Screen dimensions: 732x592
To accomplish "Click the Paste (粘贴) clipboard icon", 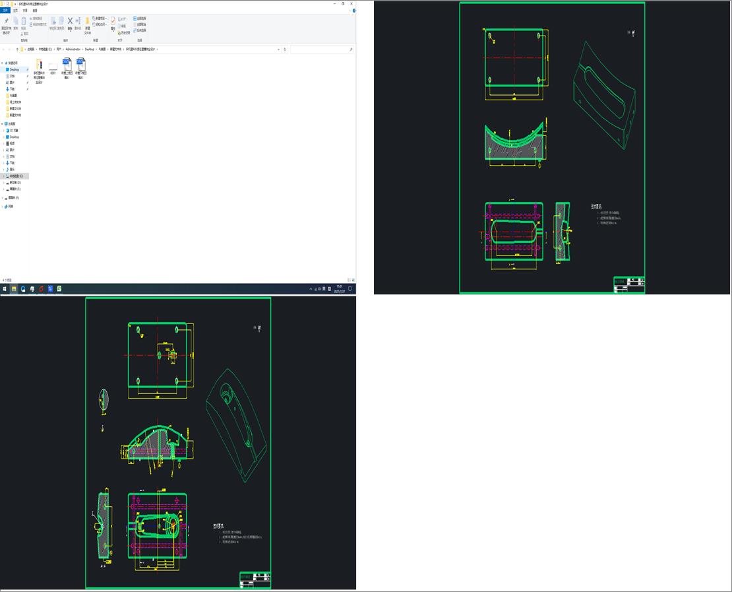I will (24, 22).
